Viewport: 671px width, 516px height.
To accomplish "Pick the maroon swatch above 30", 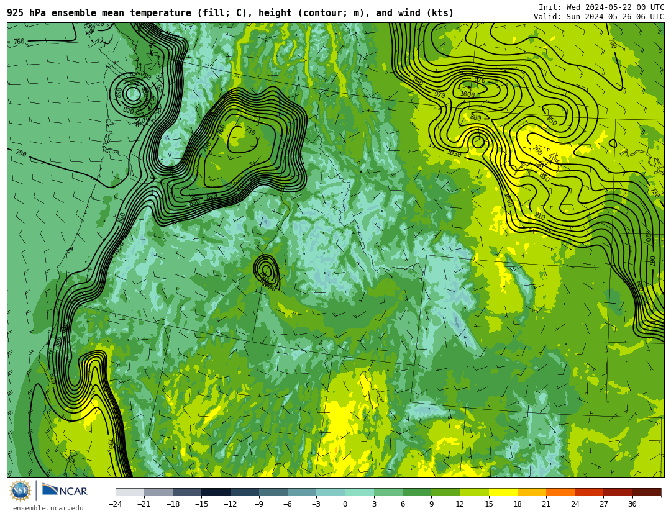I will pyautogui.click(x=647, y=492).
